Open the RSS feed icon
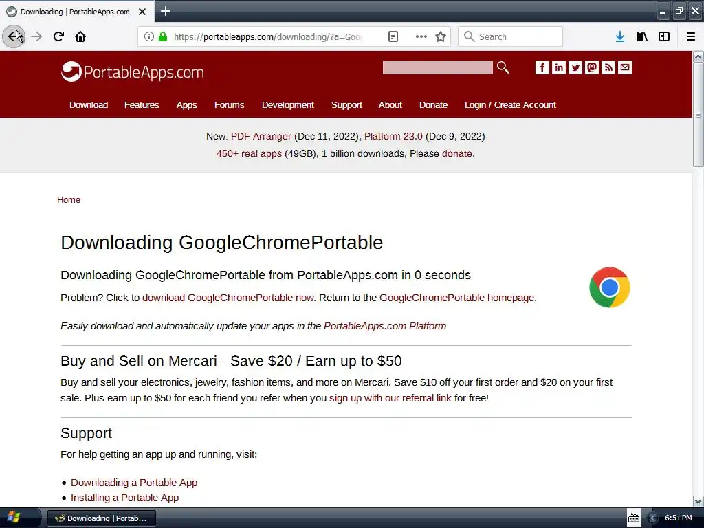704x528 pixels. [x=608, y=67]
